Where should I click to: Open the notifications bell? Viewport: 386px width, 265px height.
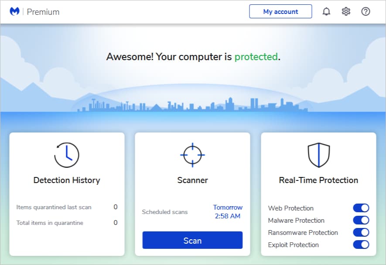click(x=326, y=12)
